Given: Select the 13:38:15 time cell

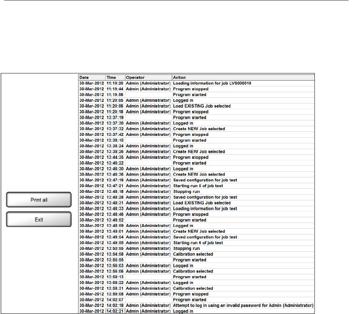Looking at the screenshot, I should click(115, 140).
